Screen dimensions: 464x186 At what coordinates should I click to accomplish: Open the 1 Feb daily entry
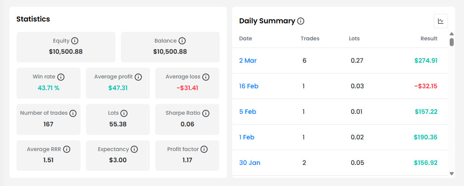(x=247, y=137)
